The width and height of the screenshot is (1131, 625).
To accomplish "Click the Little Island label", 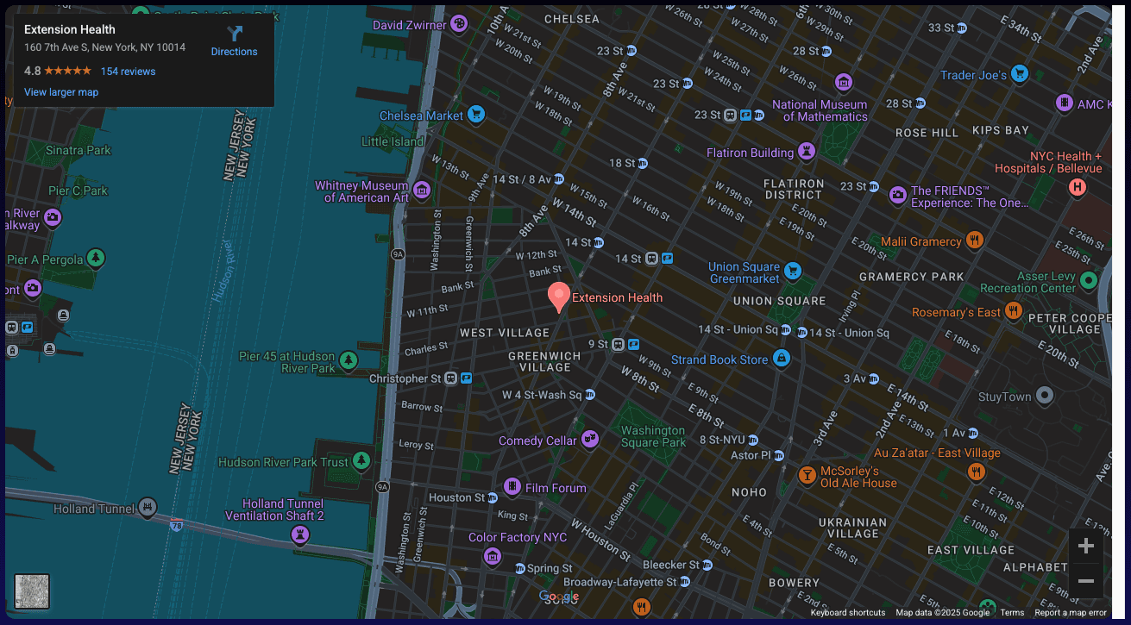I will 393,141.
